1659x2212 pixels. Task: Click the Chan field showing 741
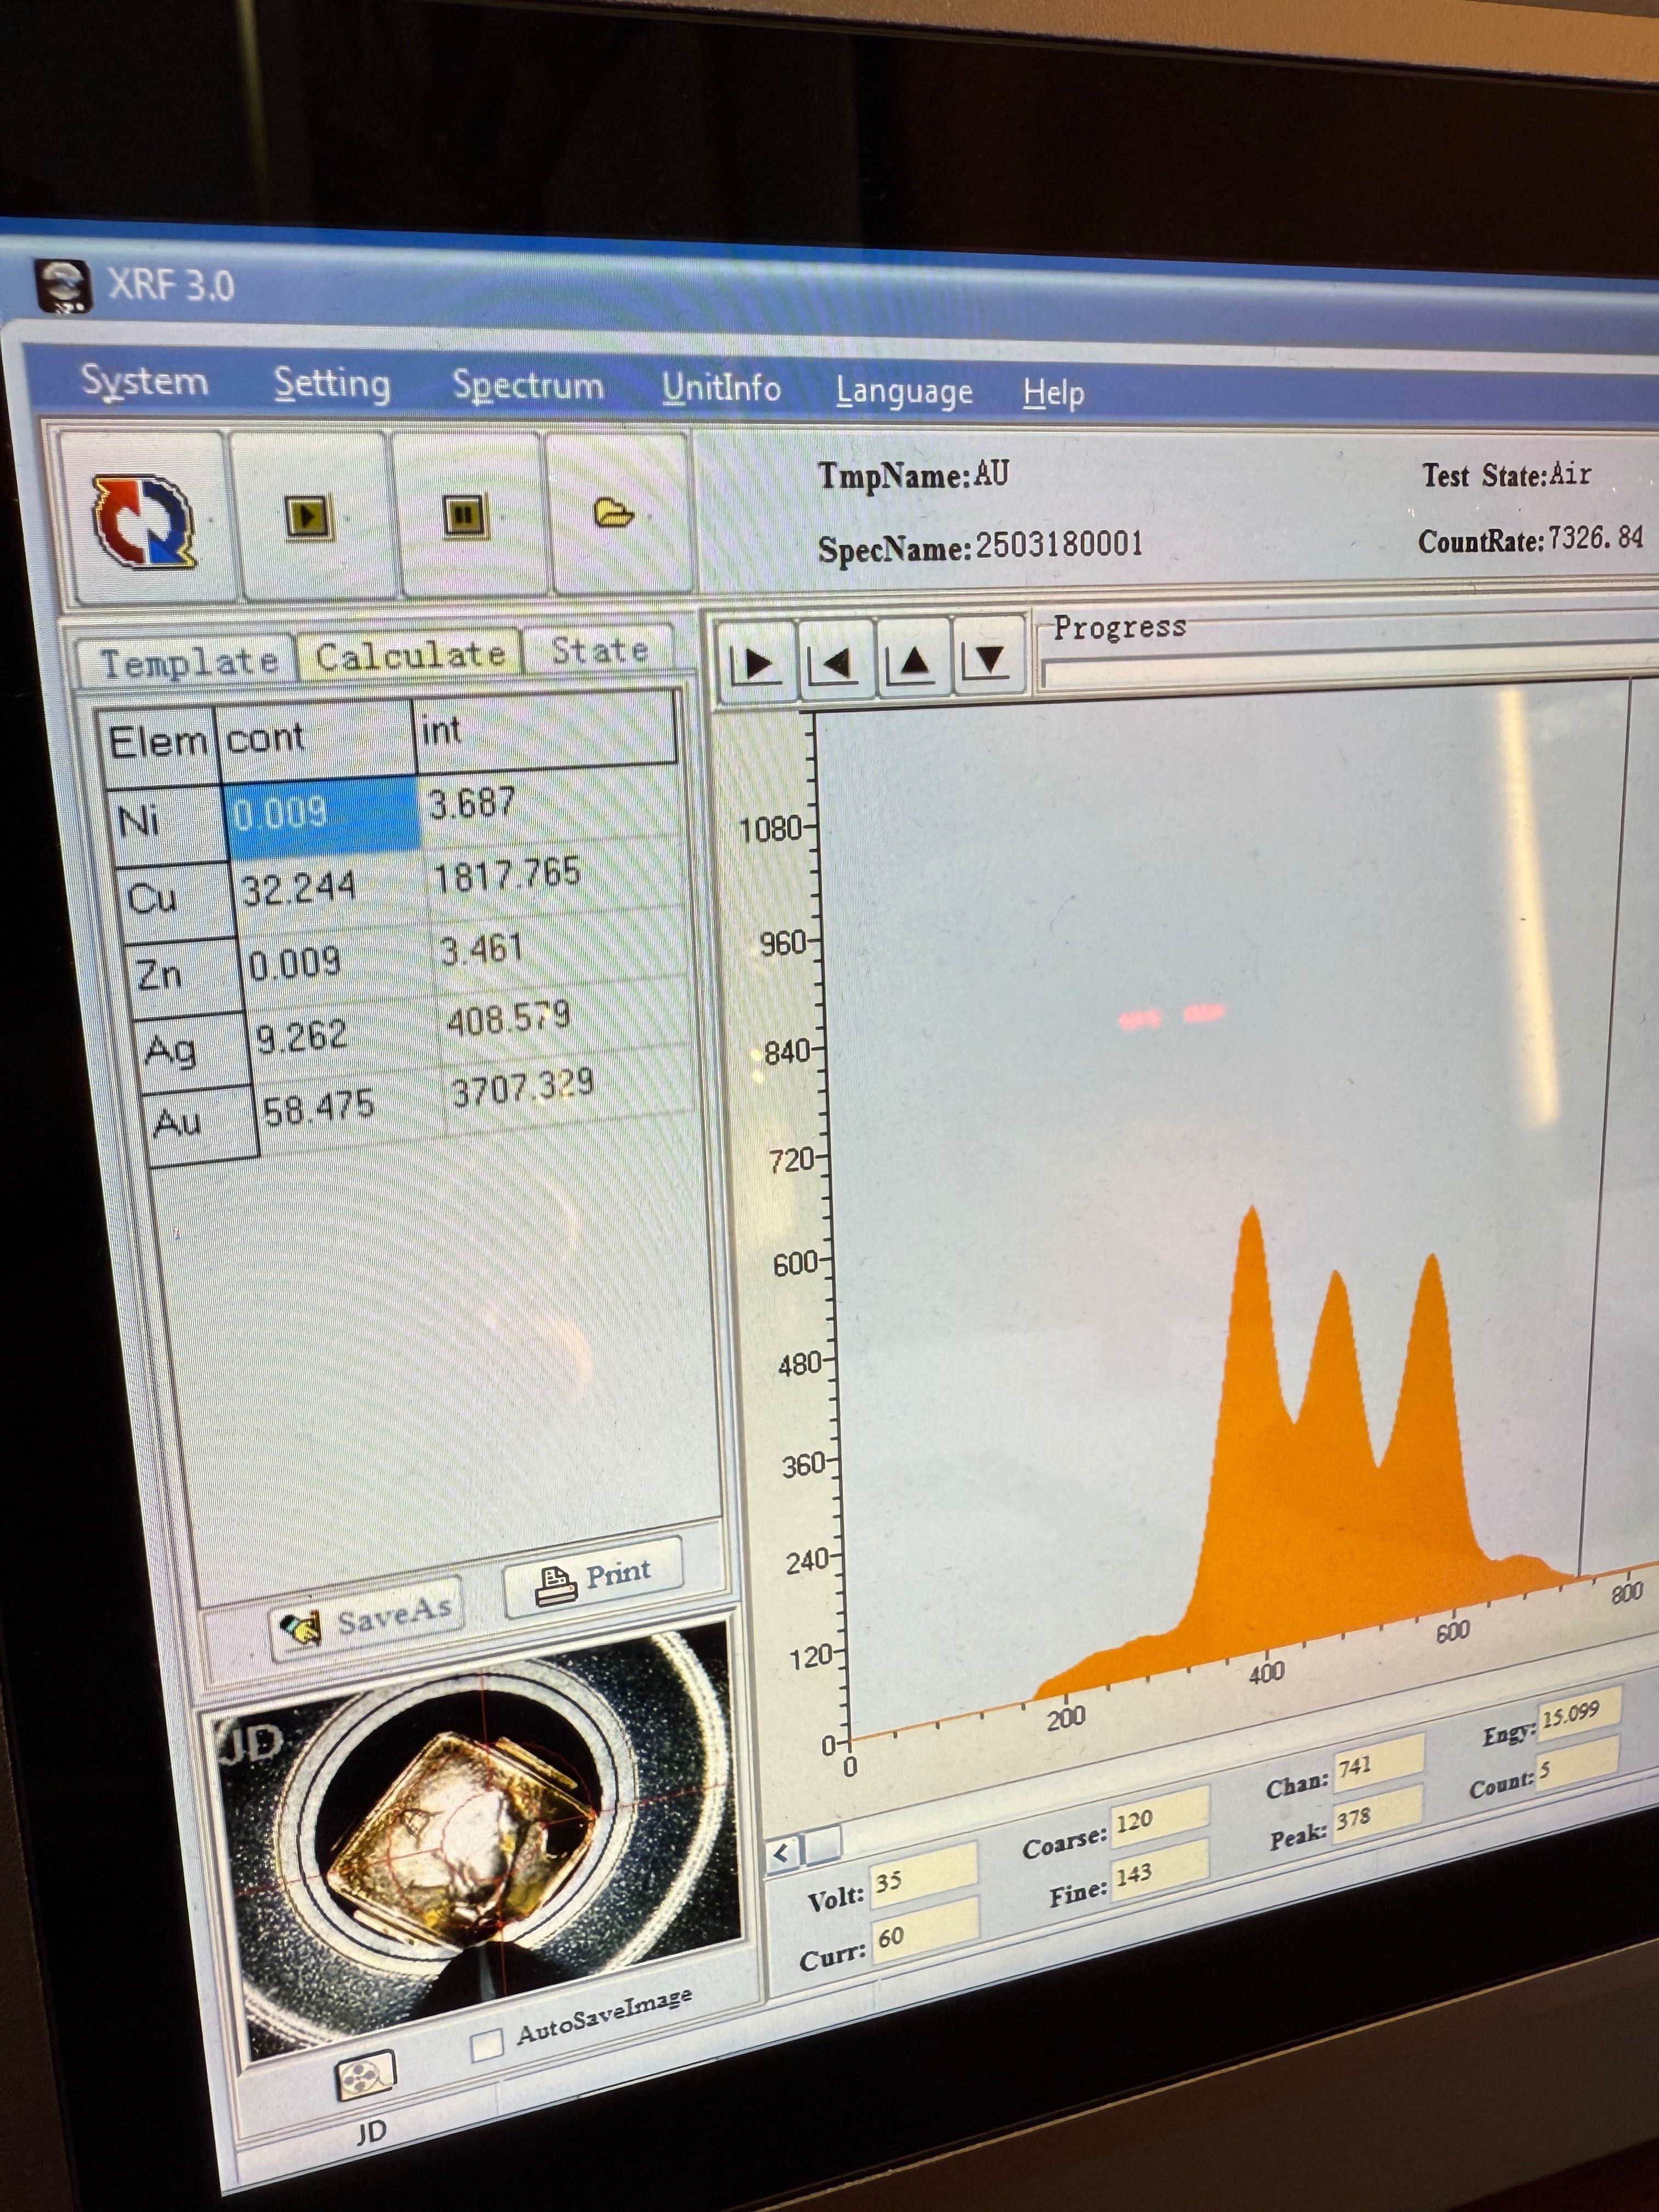click(1378, 1764)
